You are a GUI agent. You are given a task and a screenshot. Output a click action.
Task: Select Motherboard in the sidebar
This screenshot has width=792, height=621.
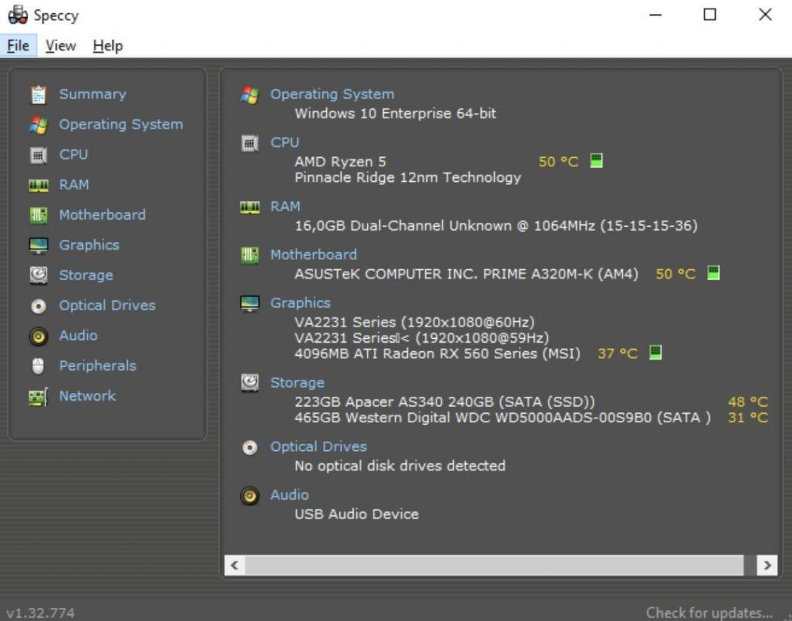pyautogui.click(x=102, y=215)
